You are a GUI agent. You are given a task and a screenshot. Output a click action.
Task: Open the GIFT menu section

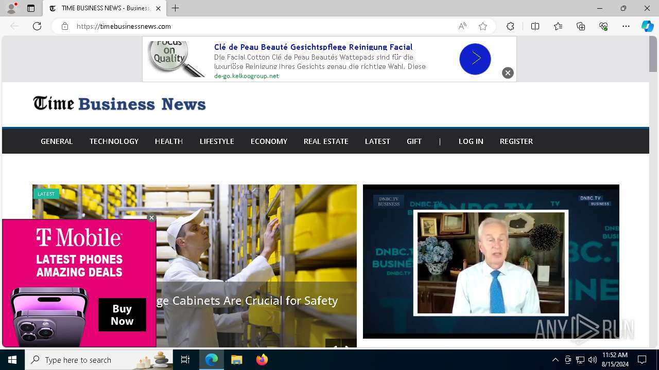(414, 141)
